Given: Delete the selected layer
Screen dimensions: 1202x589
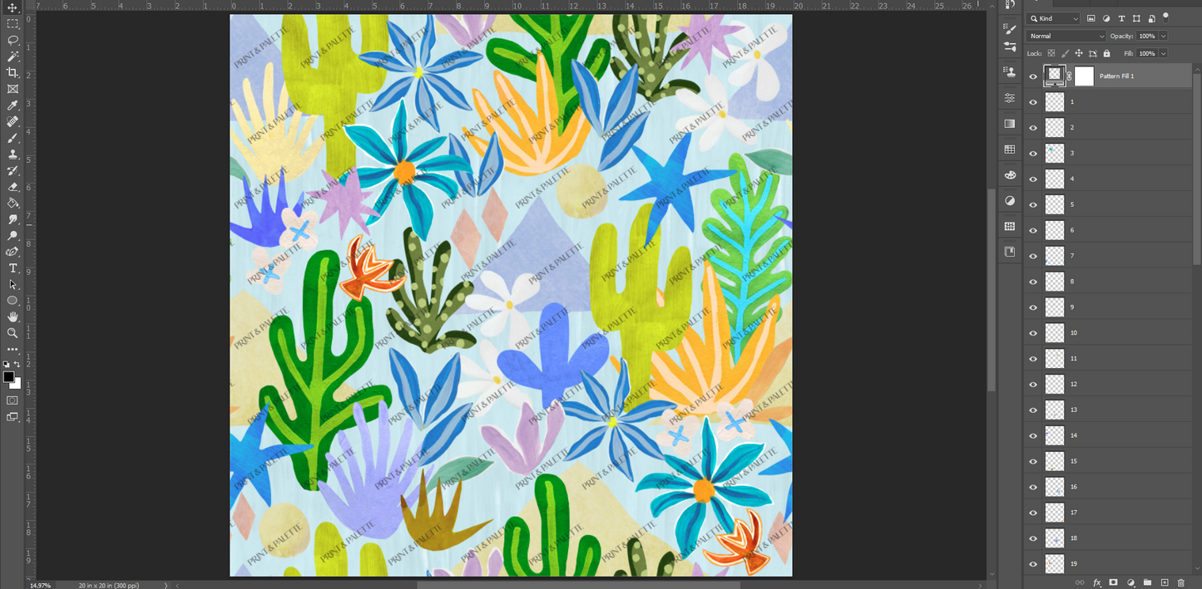Looking at the screenshot, I should point(1180,582).
